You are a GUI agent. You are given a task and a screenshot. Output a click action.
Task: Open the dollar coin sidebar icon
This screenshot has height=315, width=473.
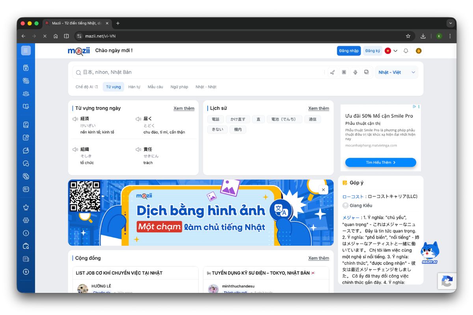click(x=26, y=272)
